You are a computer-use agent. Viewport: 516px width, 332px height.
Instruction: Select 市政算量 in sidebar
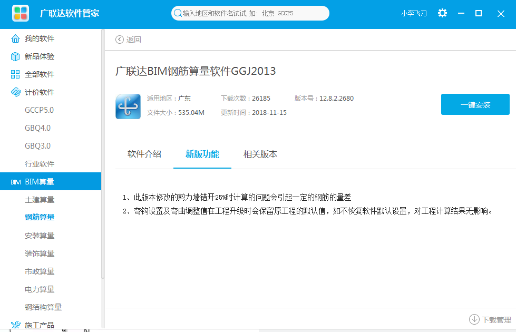point(40,271)
